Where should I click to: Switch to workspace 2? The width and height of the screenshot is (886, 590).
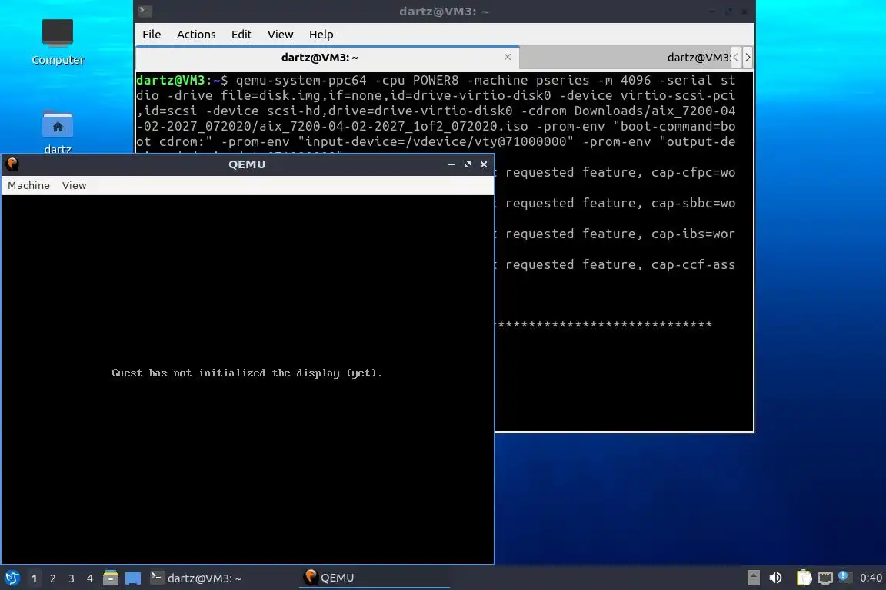click(52, 578)
